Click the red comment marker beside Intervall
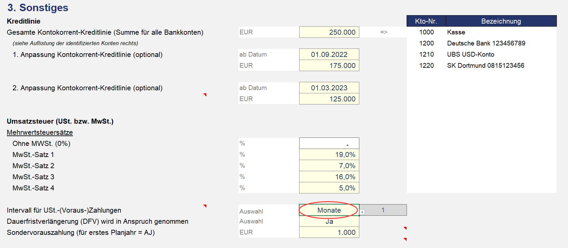Image resolution: width=568 pixels, height=248 pixels. point(205,206)
